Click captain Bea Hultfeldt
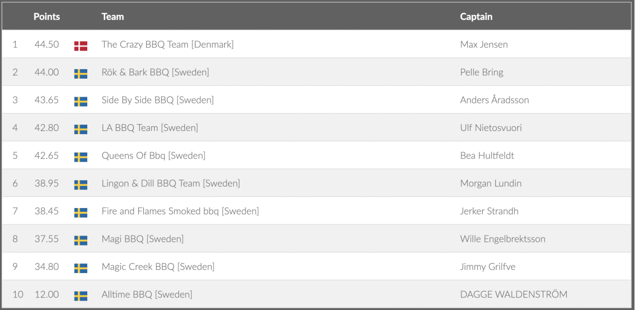The image size is (635, 310). tap(487, 156)
